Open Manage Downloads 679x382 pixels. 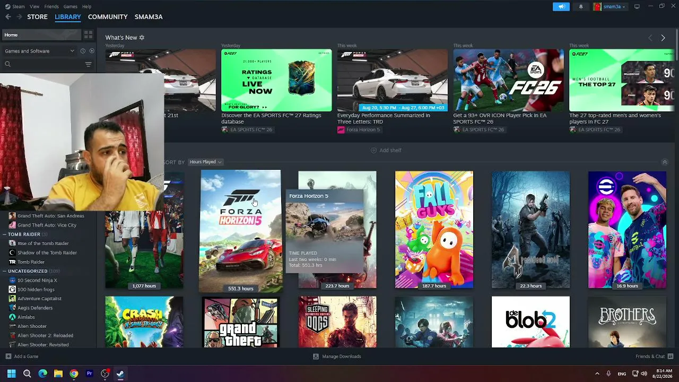click(337, 357)
